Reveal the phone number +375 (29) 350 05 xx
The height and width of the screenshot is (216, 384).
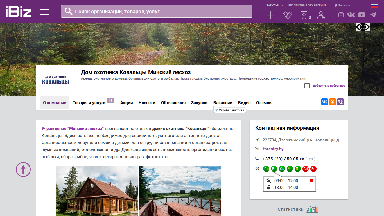(283, 159)
